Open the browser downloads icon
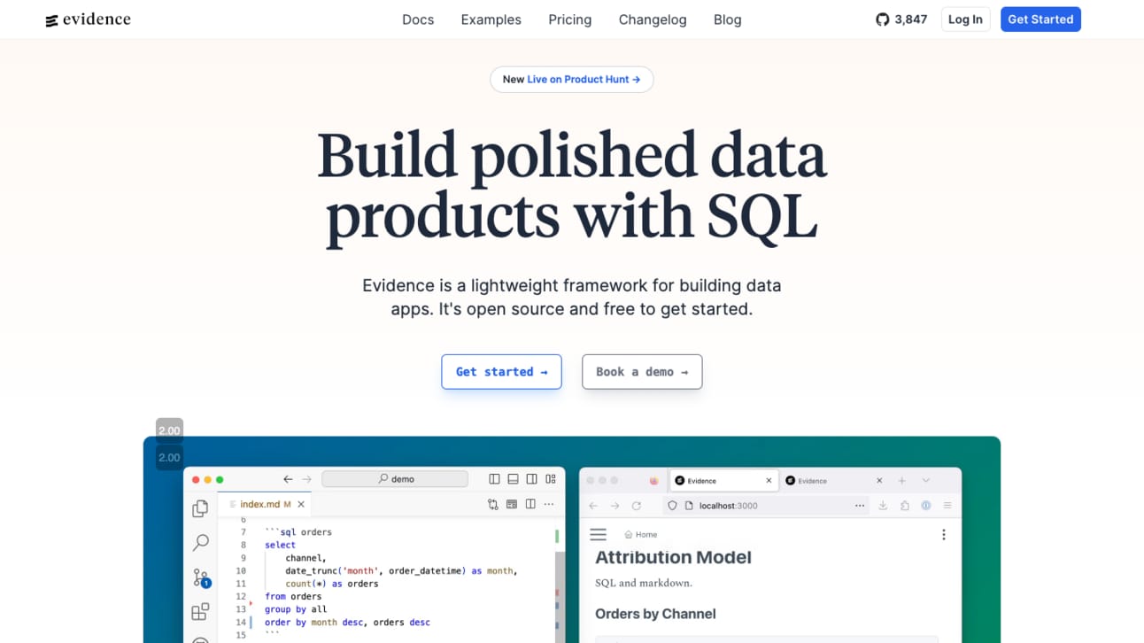This screenshot has width=1144, height=643. [x=883, y=506]
